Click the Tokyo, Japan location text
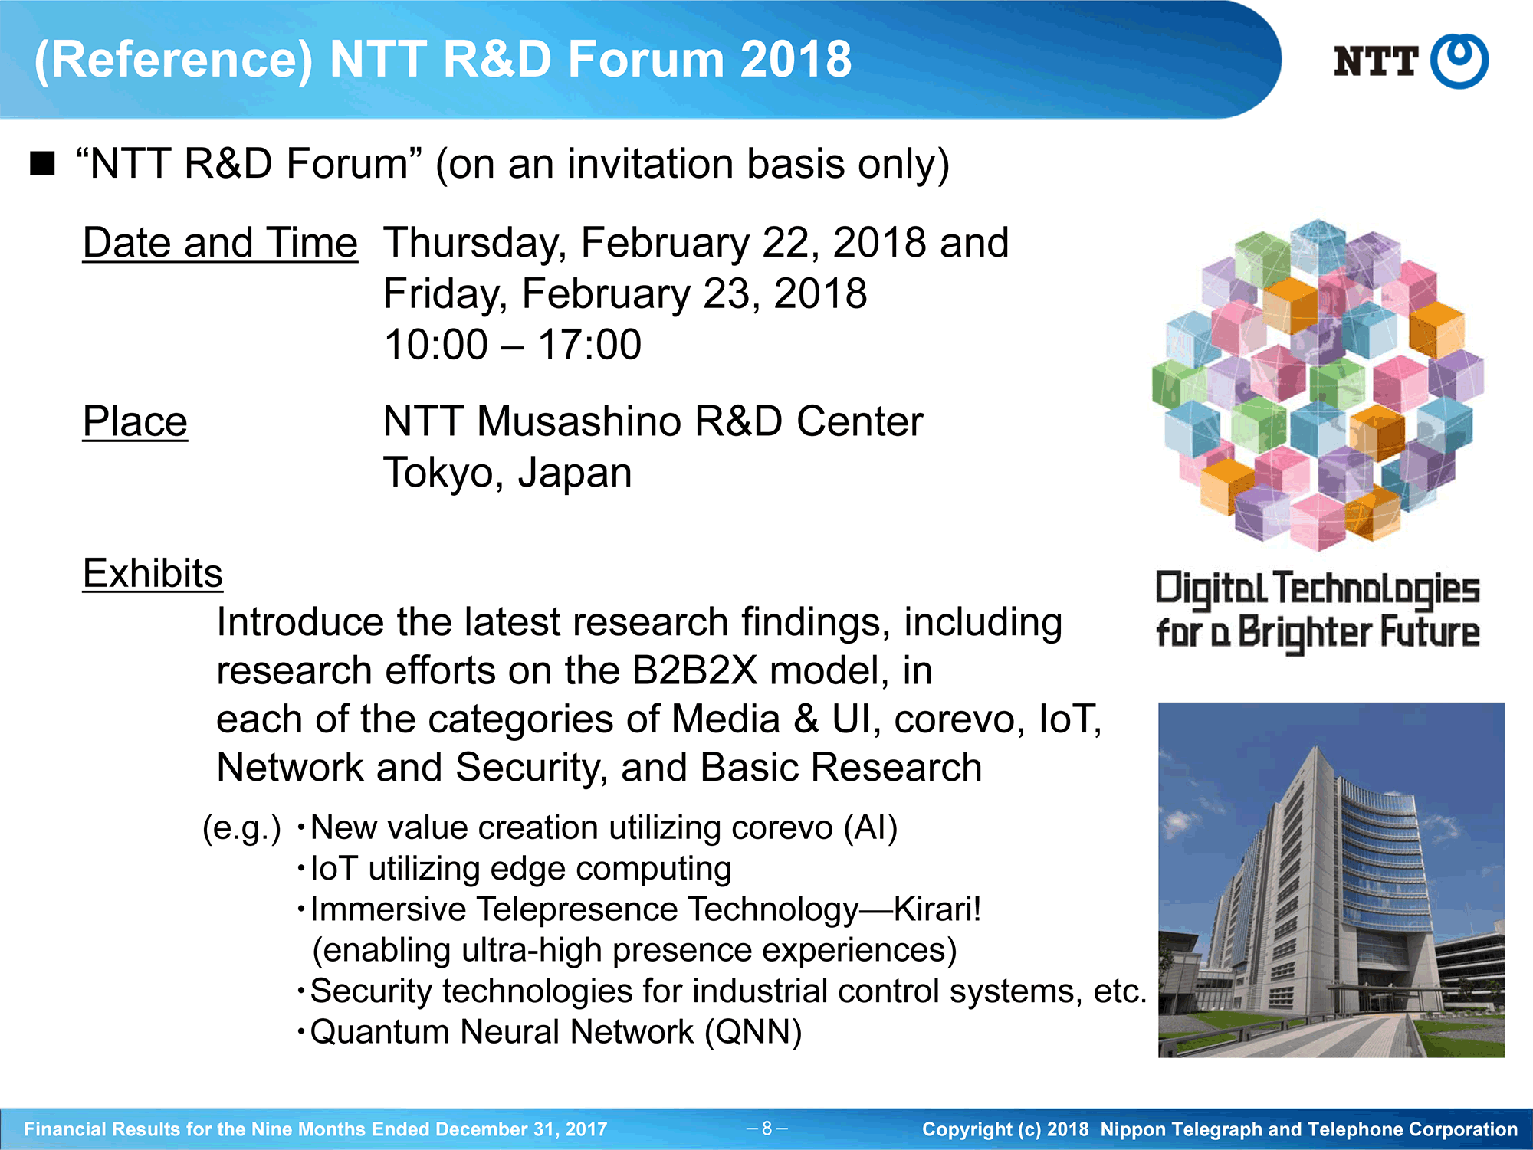The width and height of the screenshot is (1533, 1150). 507,473
